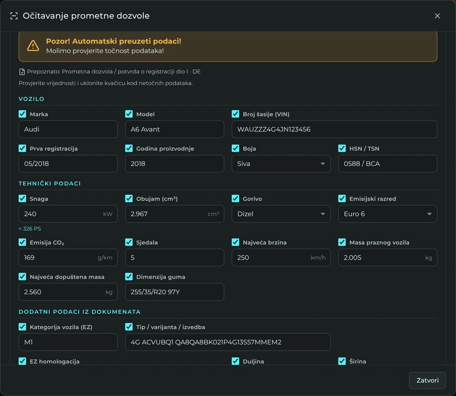Click the VIN field WAUZZZ4G4JN123456
This screenshot has width=456, height=396.
(x=335, y=129)
